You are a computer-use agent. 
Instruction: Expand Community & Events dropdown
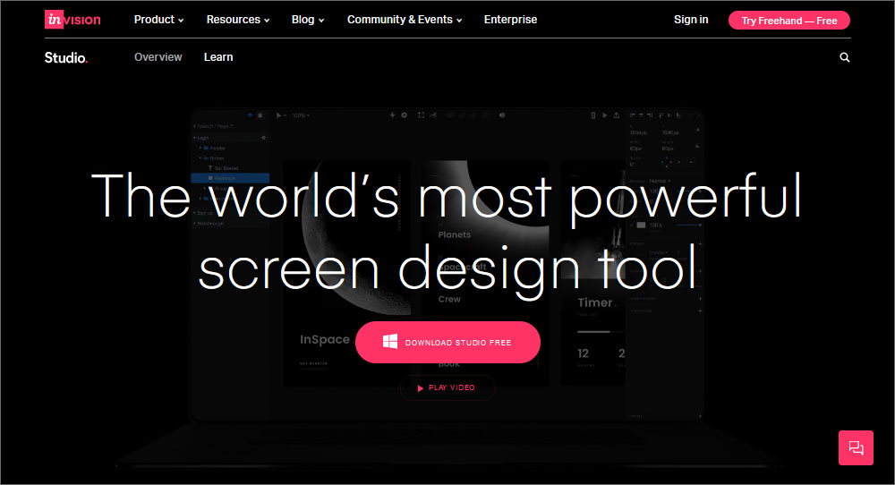coord(405,20)
